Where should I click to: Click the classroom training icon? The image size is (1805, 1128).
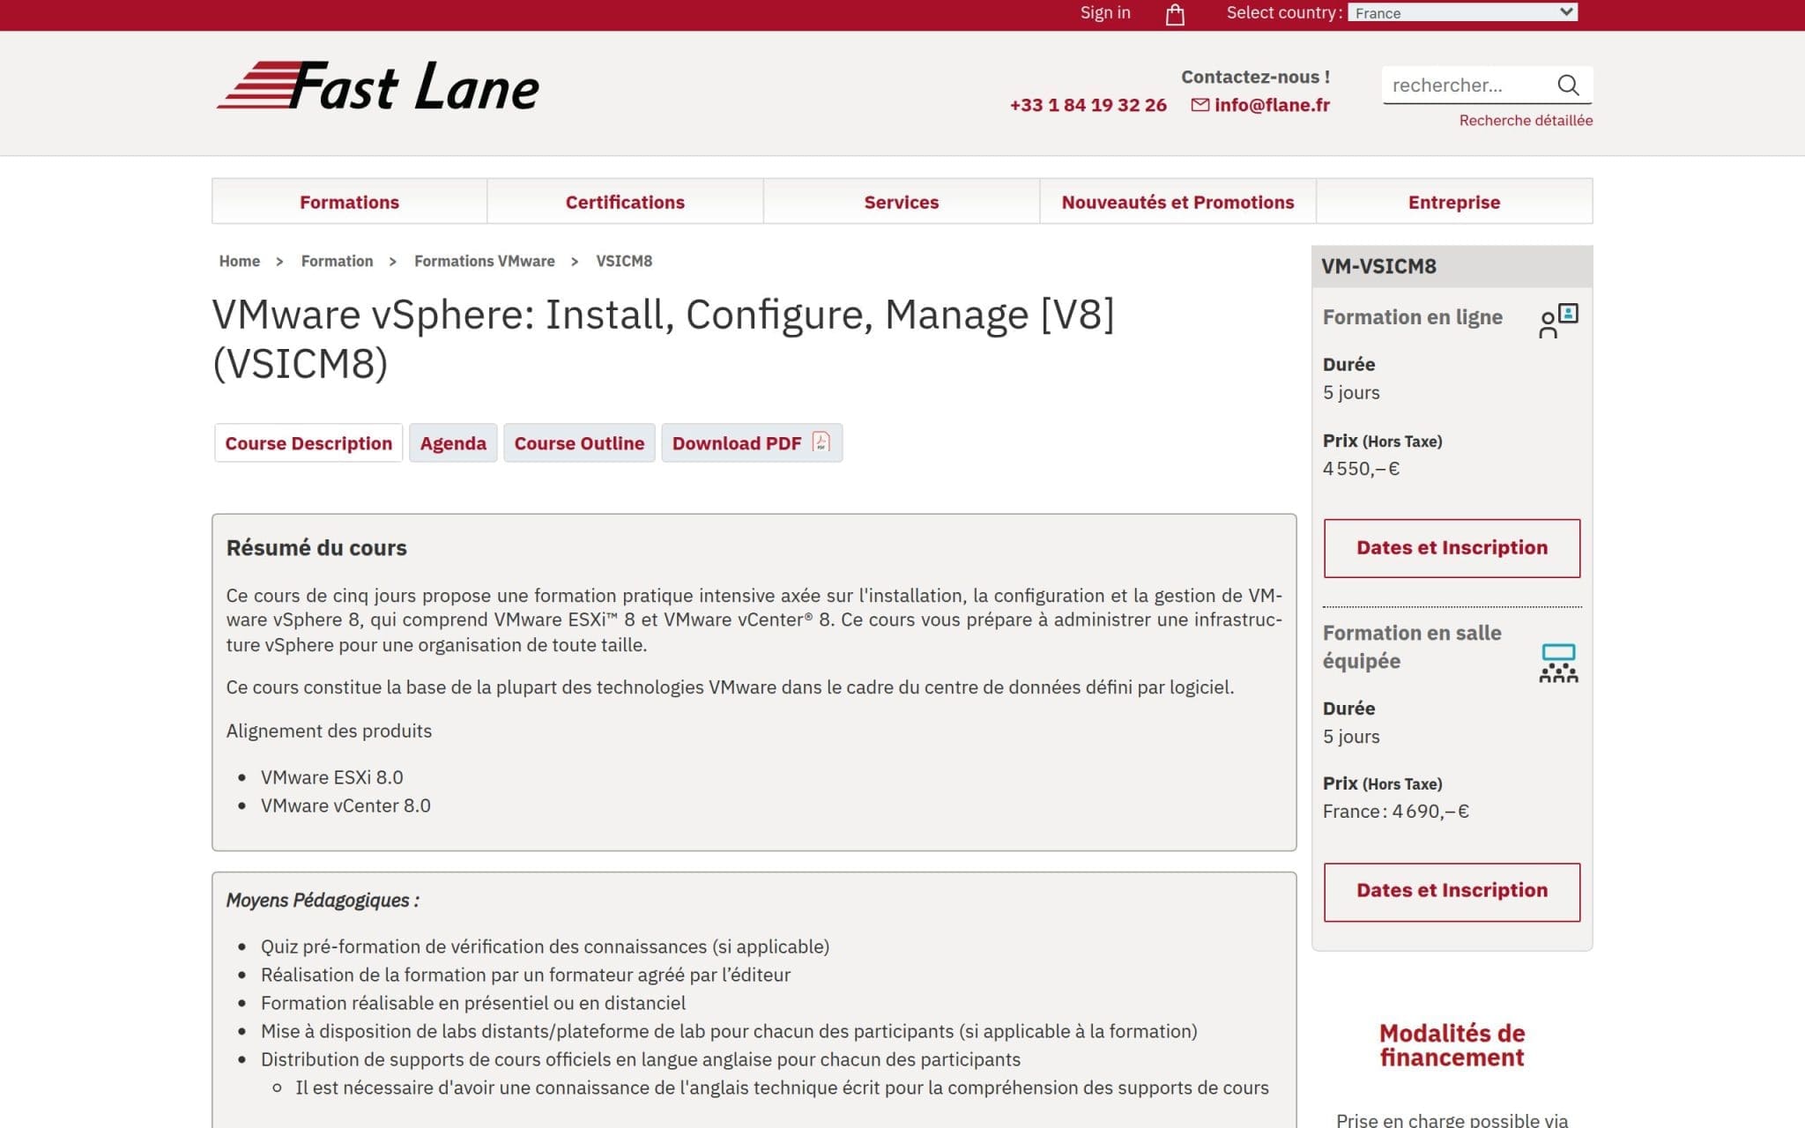click(1558, 663)
